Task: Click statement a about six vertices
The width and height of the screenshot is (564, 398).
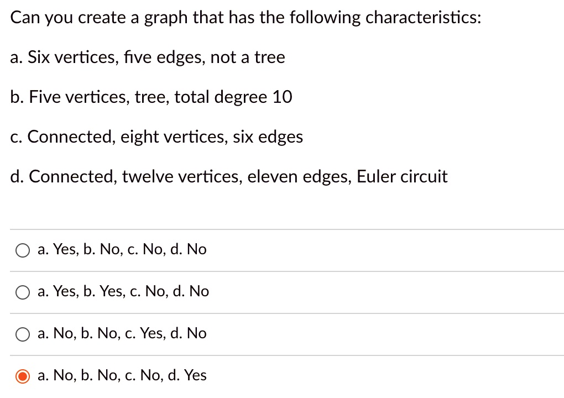Action: [x=147, y=57]
